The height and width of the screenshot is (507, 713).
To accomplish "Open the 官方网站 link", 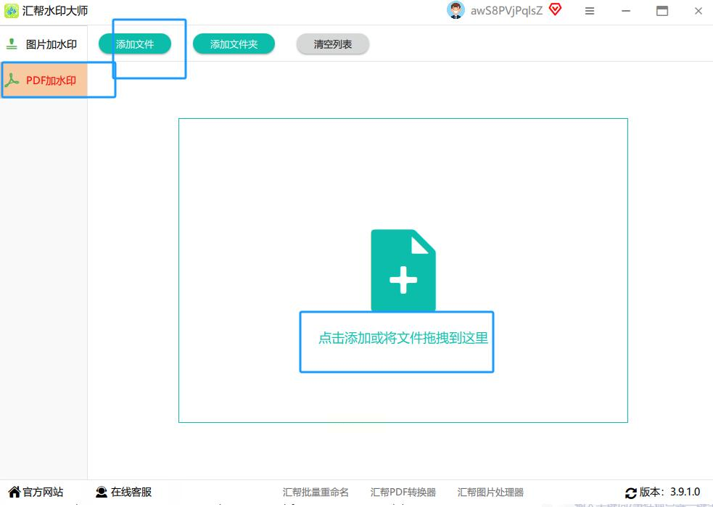I will click(43, 492).
